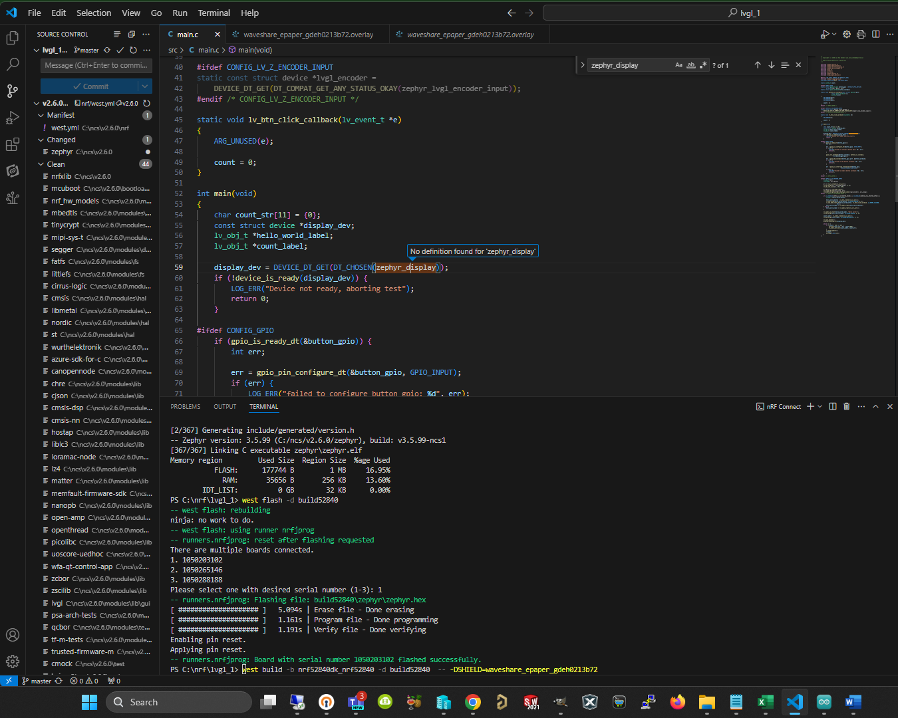Go back with the navigation arrow
This screenshot has height=718, width=898.
(x=512, y=13)
